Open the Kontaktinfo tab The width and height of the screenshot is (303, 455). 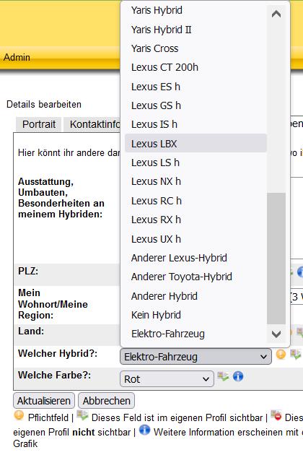[x=95, y=124]
